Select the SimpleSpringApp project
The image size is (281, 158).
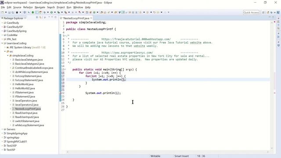point(17,133)
